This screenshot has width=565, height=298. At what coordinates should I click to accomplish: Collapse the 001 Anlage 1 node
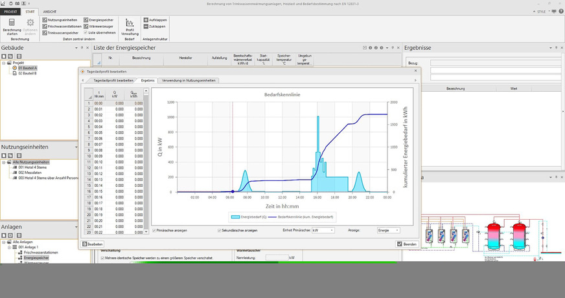click(x=9, y=248)
